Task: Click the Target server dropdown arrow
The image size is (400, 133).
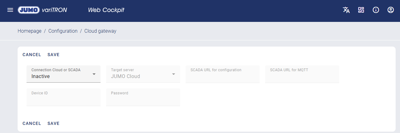Action: (x=174, y=74)
